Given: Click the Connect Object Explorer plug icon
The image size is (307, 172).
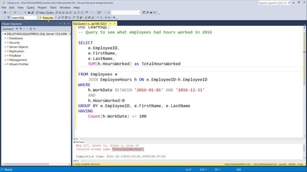Looking at the screenshot, I should 17,29.
